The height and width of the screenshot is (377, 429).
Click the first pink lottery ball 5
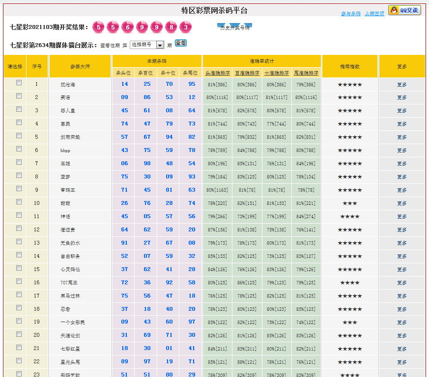pos(99,27)
